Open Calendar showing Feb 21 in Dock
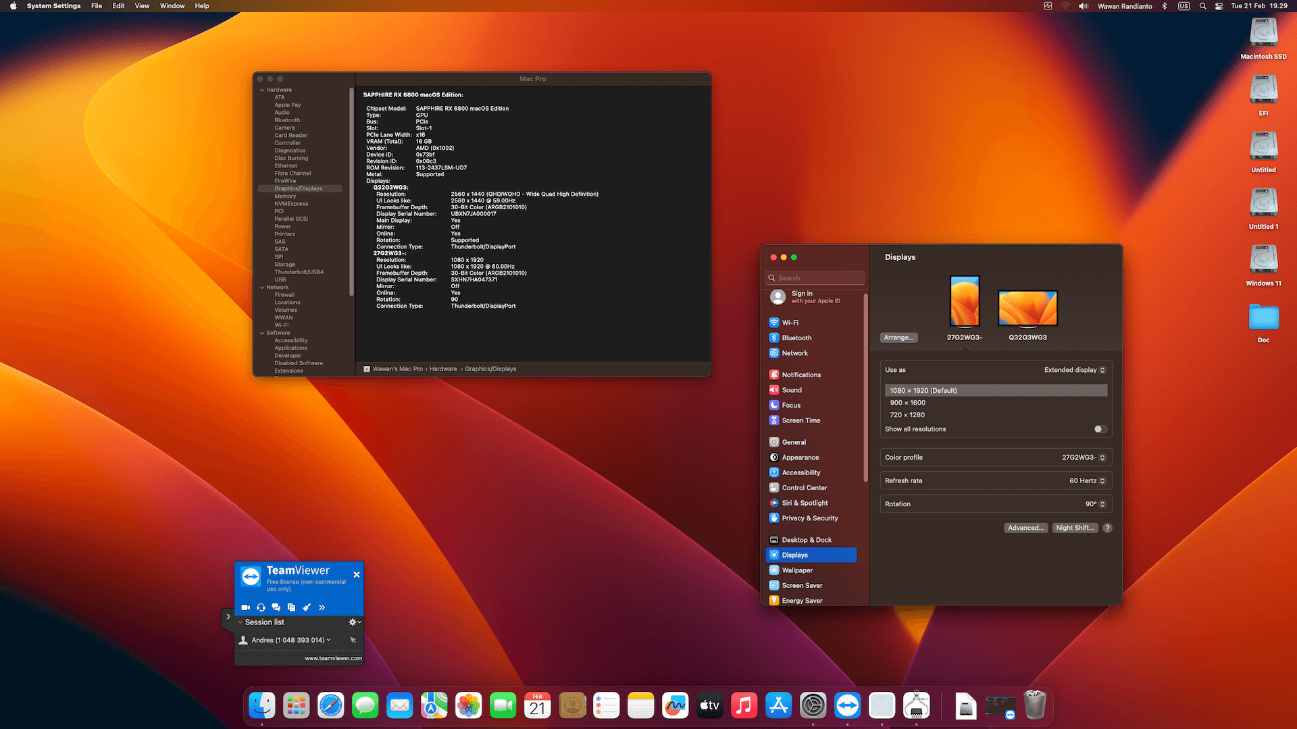The width and height of the screenshot is (1297, 729). [x=538, y=705]
